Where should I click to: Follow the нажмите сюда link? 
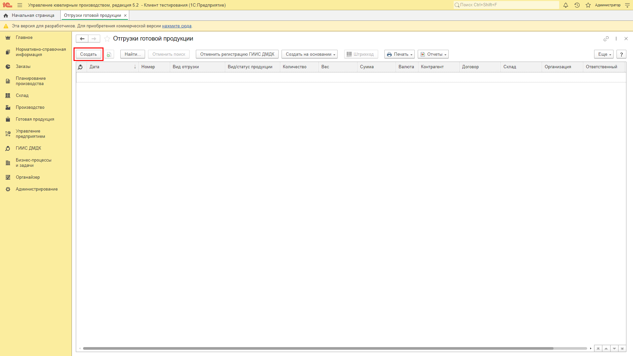click(x=177, y=26)
